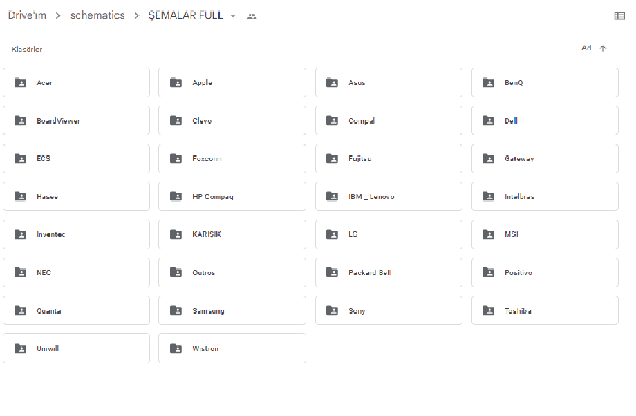636x416 pixels.
Task: Select the Wistron folder
Action: click(x=232, y=349)
